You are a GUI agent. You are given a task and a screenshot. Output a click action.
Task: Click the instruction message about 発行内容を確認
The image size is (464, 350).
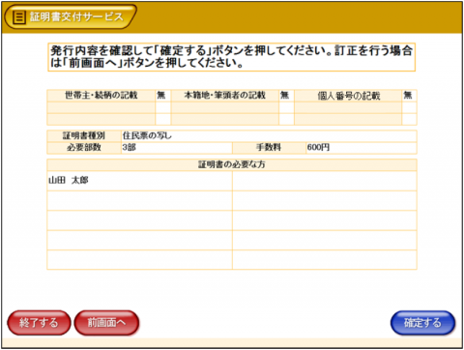point(232,57)
